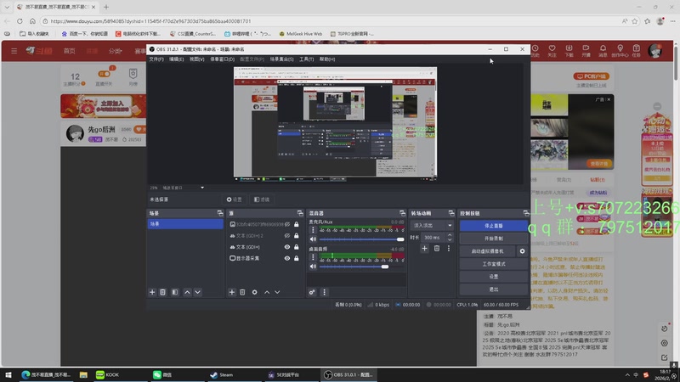The height and width of the screenshot is (382, 680).
Task: Open mixer panel three-dot menu at bottom
Action: click(324, 292)
